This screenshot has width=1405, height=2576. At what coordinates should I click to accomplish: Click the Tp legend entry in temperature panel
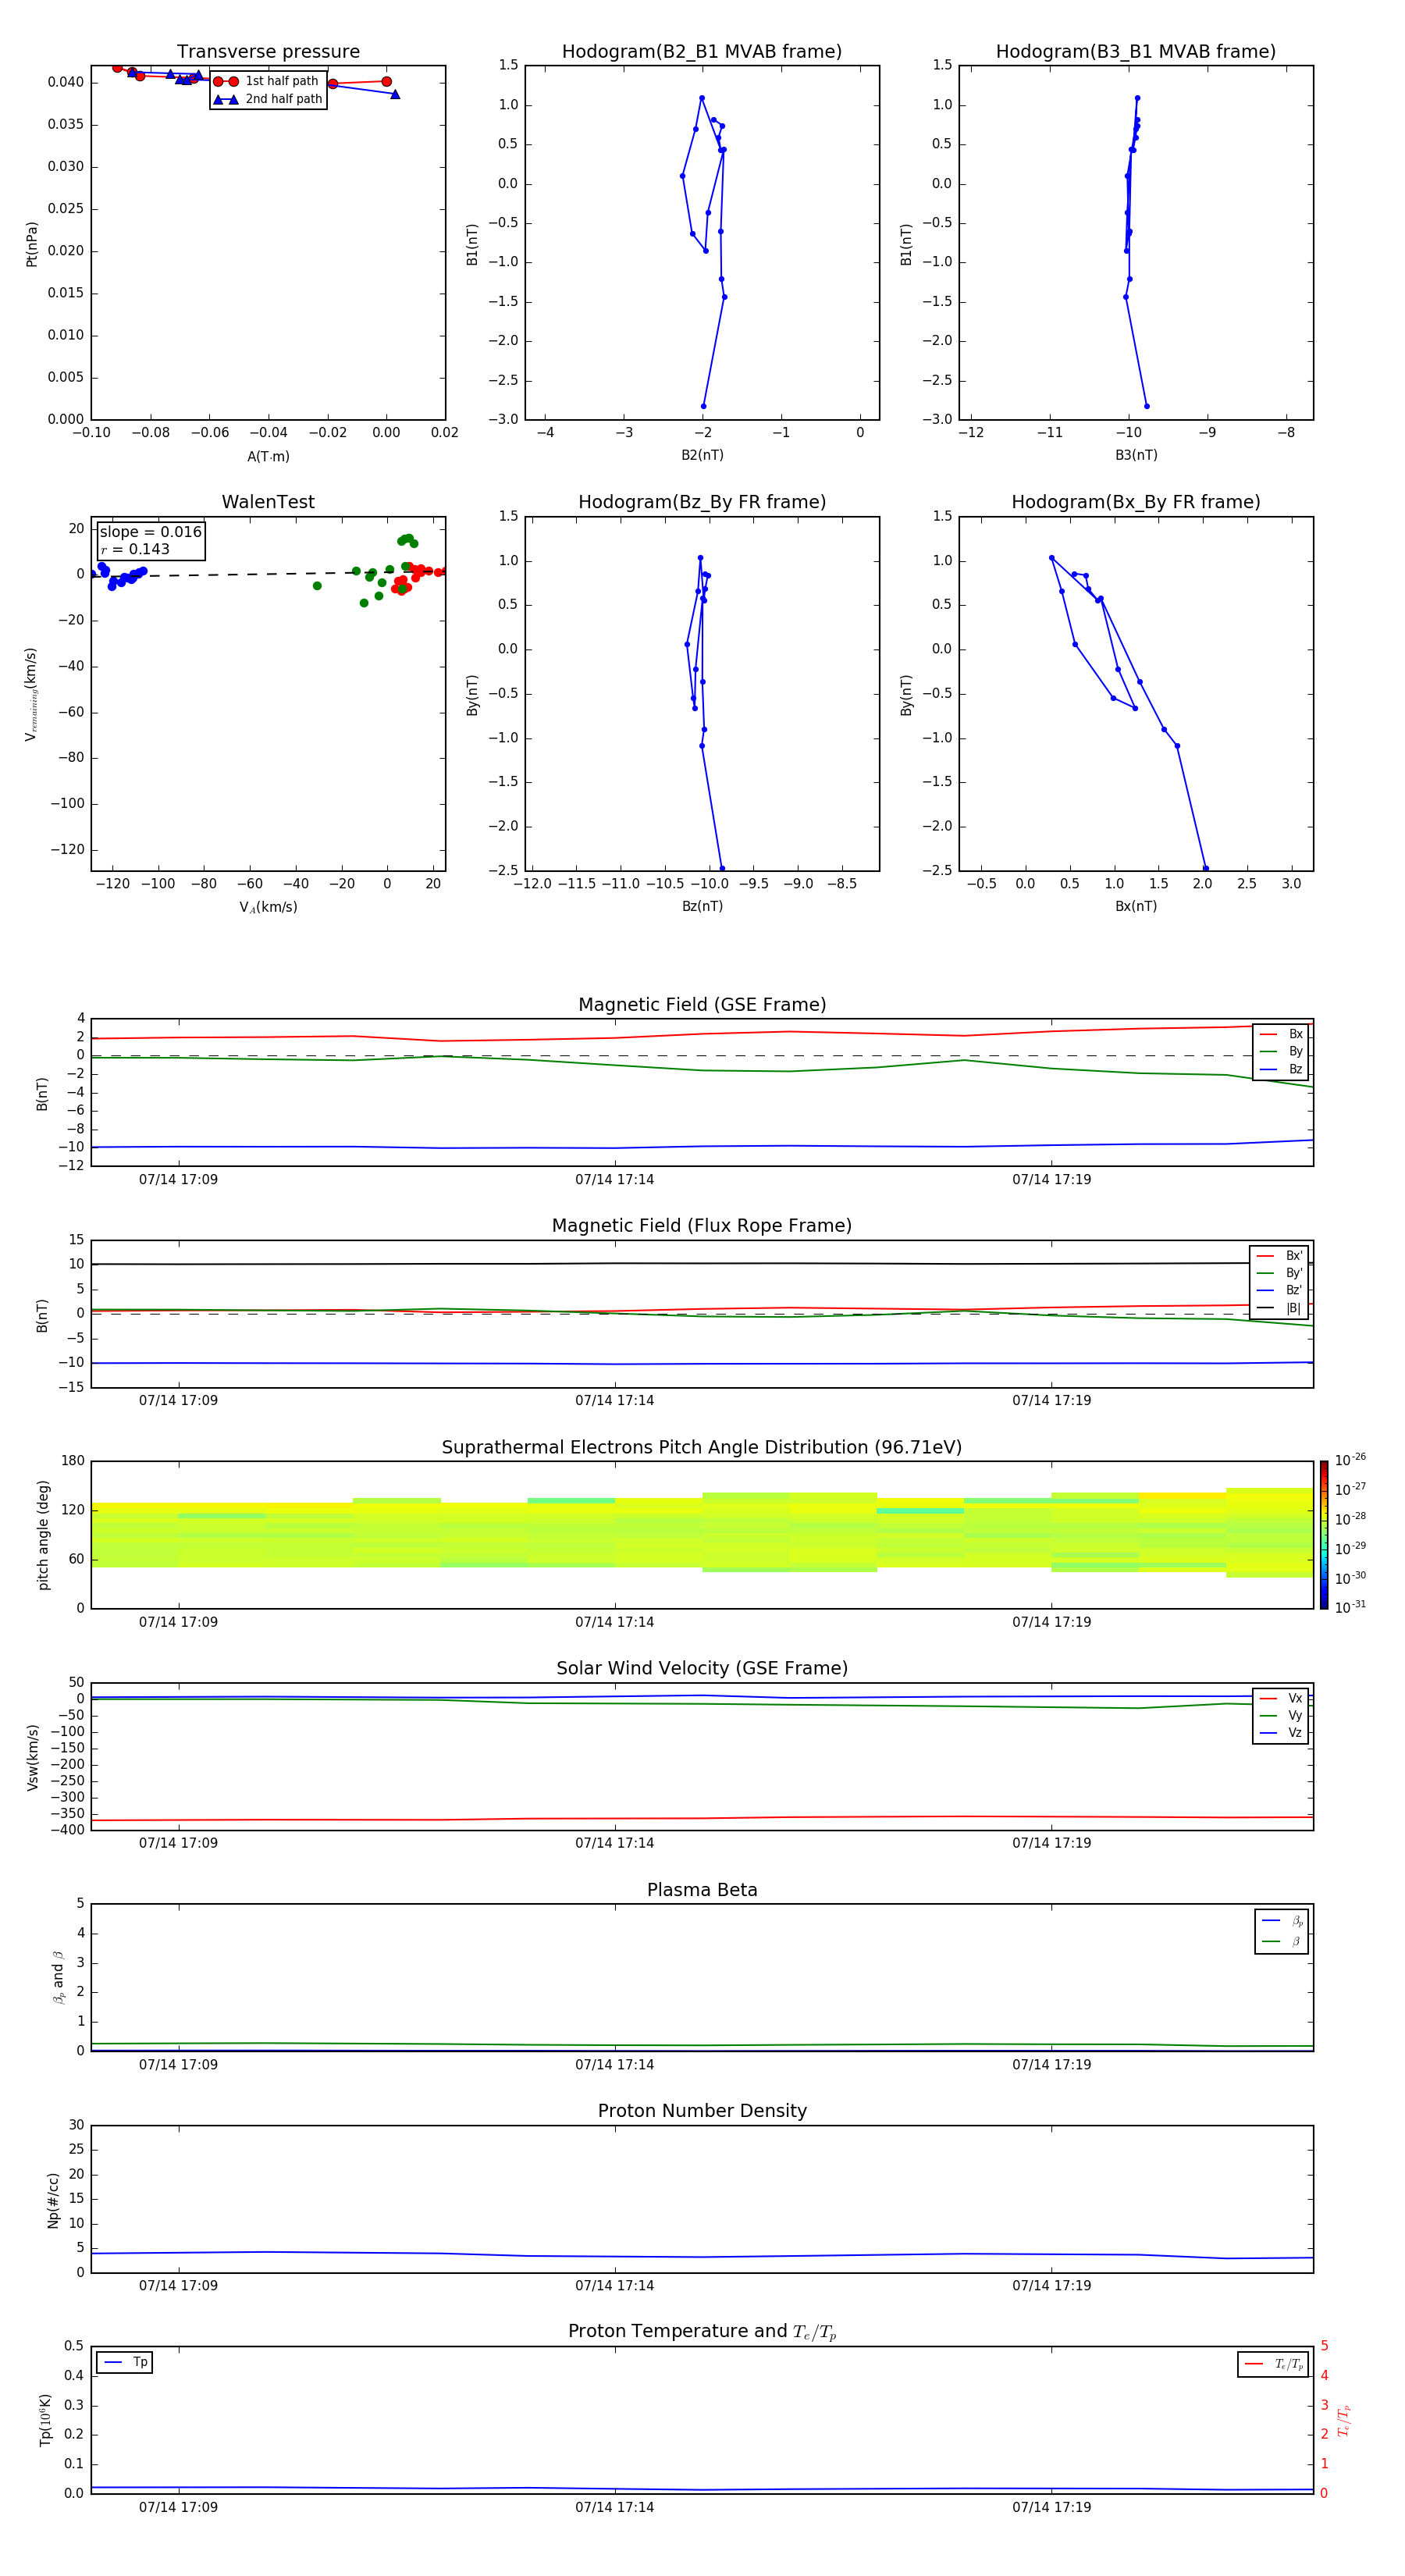pos(125,2362)
